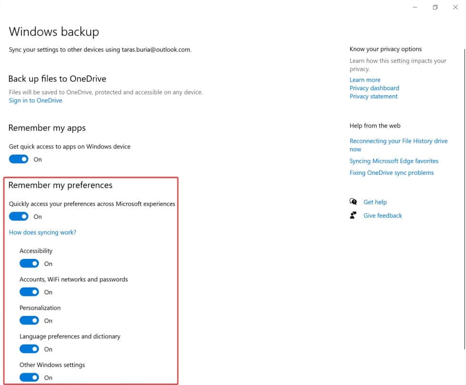Close the Windows backup window

click(x=455, y=7)
